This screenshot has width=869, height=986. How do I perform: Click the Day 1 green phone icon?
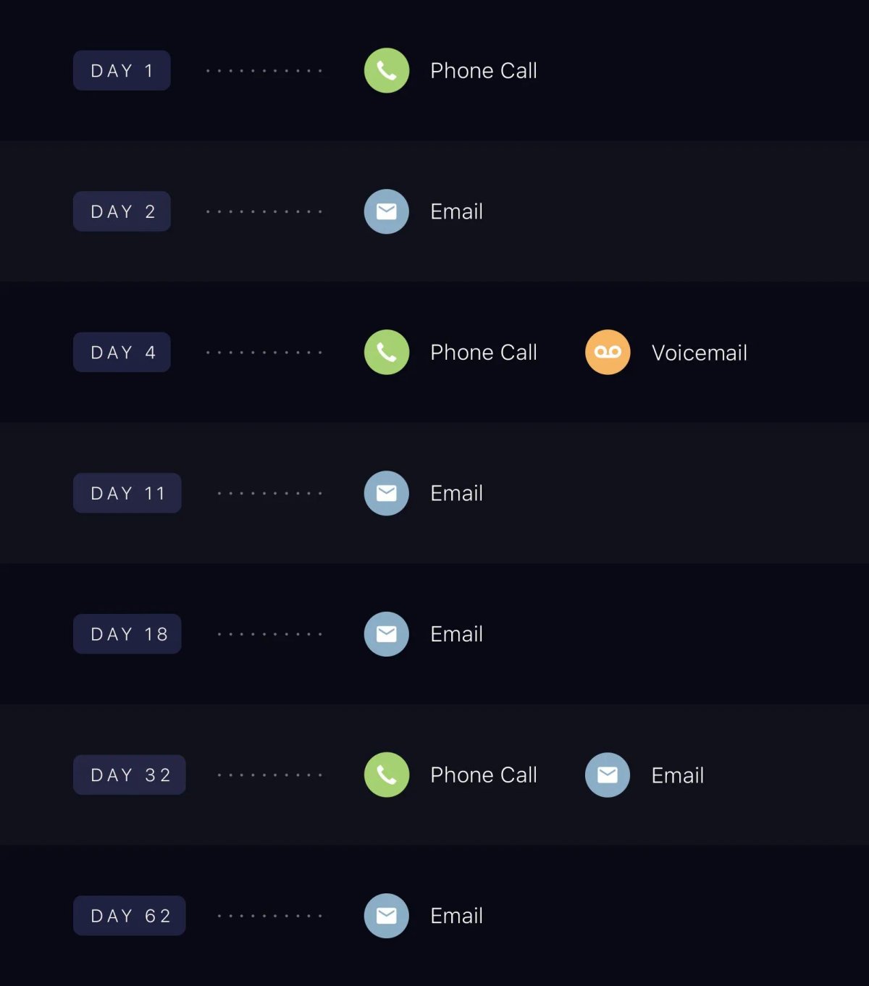click(x=386, y=70)
